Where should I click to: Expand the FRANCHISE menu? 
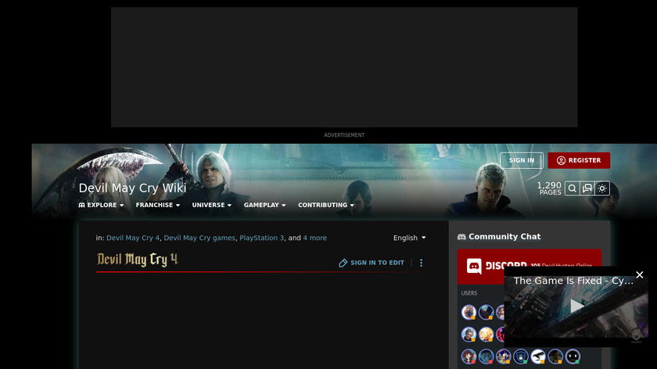[x=157, y=205]
